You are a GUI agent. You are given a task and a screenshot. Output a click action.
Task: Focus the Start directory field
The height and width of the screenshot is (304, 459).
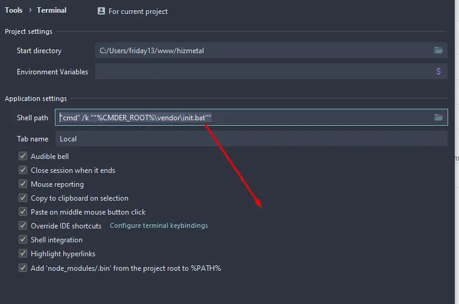click(x=271, y=51)
